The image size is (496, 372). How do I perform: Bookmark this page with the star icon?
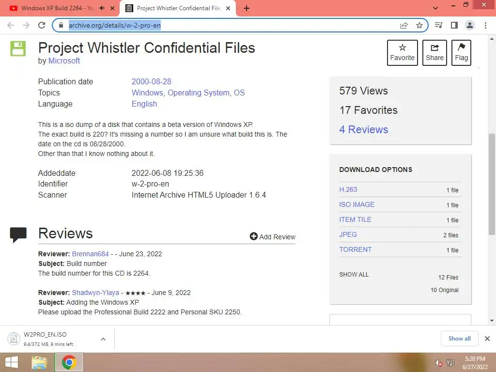pyautogui.click(x=419, y=25)
